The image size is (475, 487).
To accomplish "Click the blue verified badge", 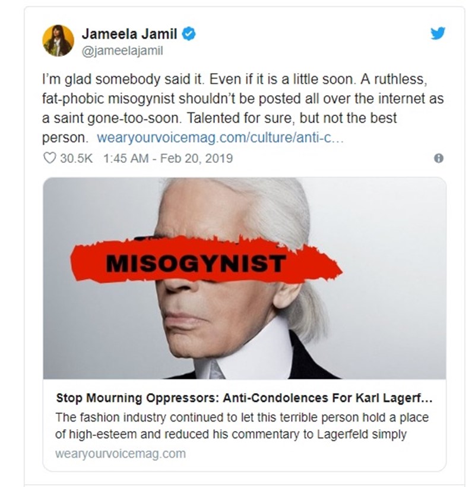I will pos(188,33).
